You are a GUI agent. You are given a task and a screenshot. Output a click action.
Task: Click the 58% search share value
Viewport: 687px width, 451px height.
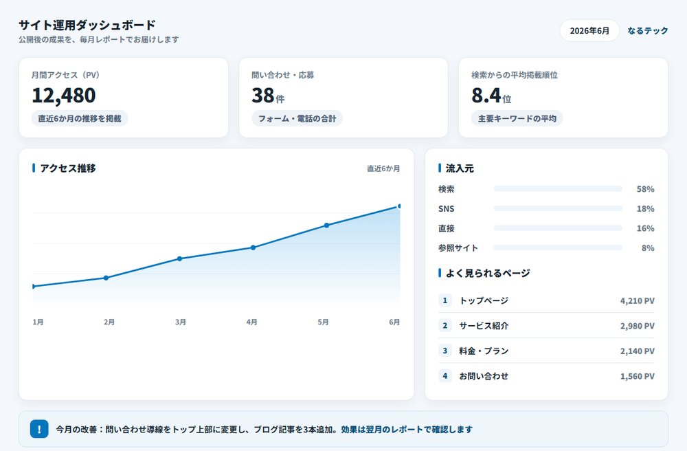645,189
